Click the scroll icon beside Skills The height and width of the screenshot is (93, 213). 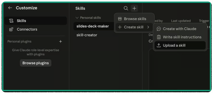[x=11, y=21]
